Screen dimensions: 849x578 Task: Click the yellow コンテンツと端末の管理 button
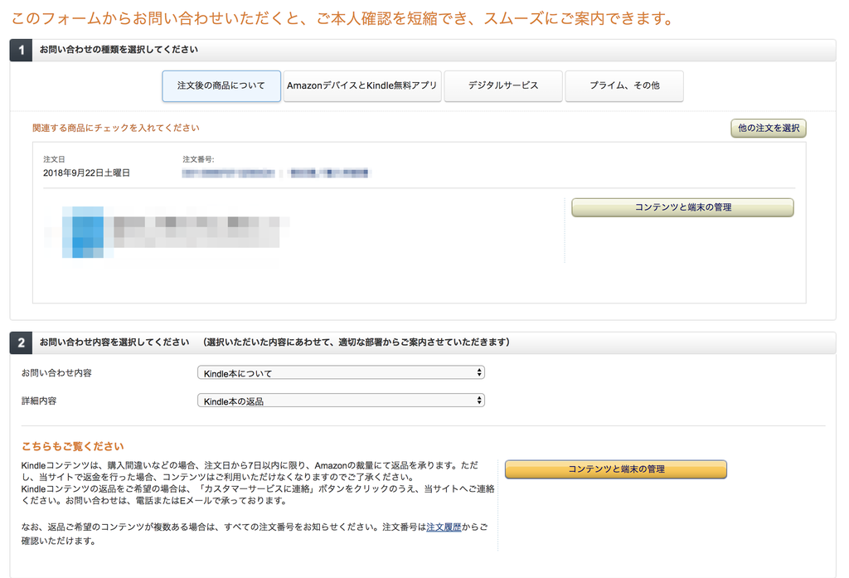click(x=616, y=469)
